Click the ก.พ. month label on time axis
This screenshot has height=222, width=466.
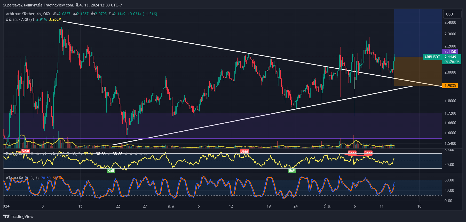pyautogui.click(x=172, y=206)
